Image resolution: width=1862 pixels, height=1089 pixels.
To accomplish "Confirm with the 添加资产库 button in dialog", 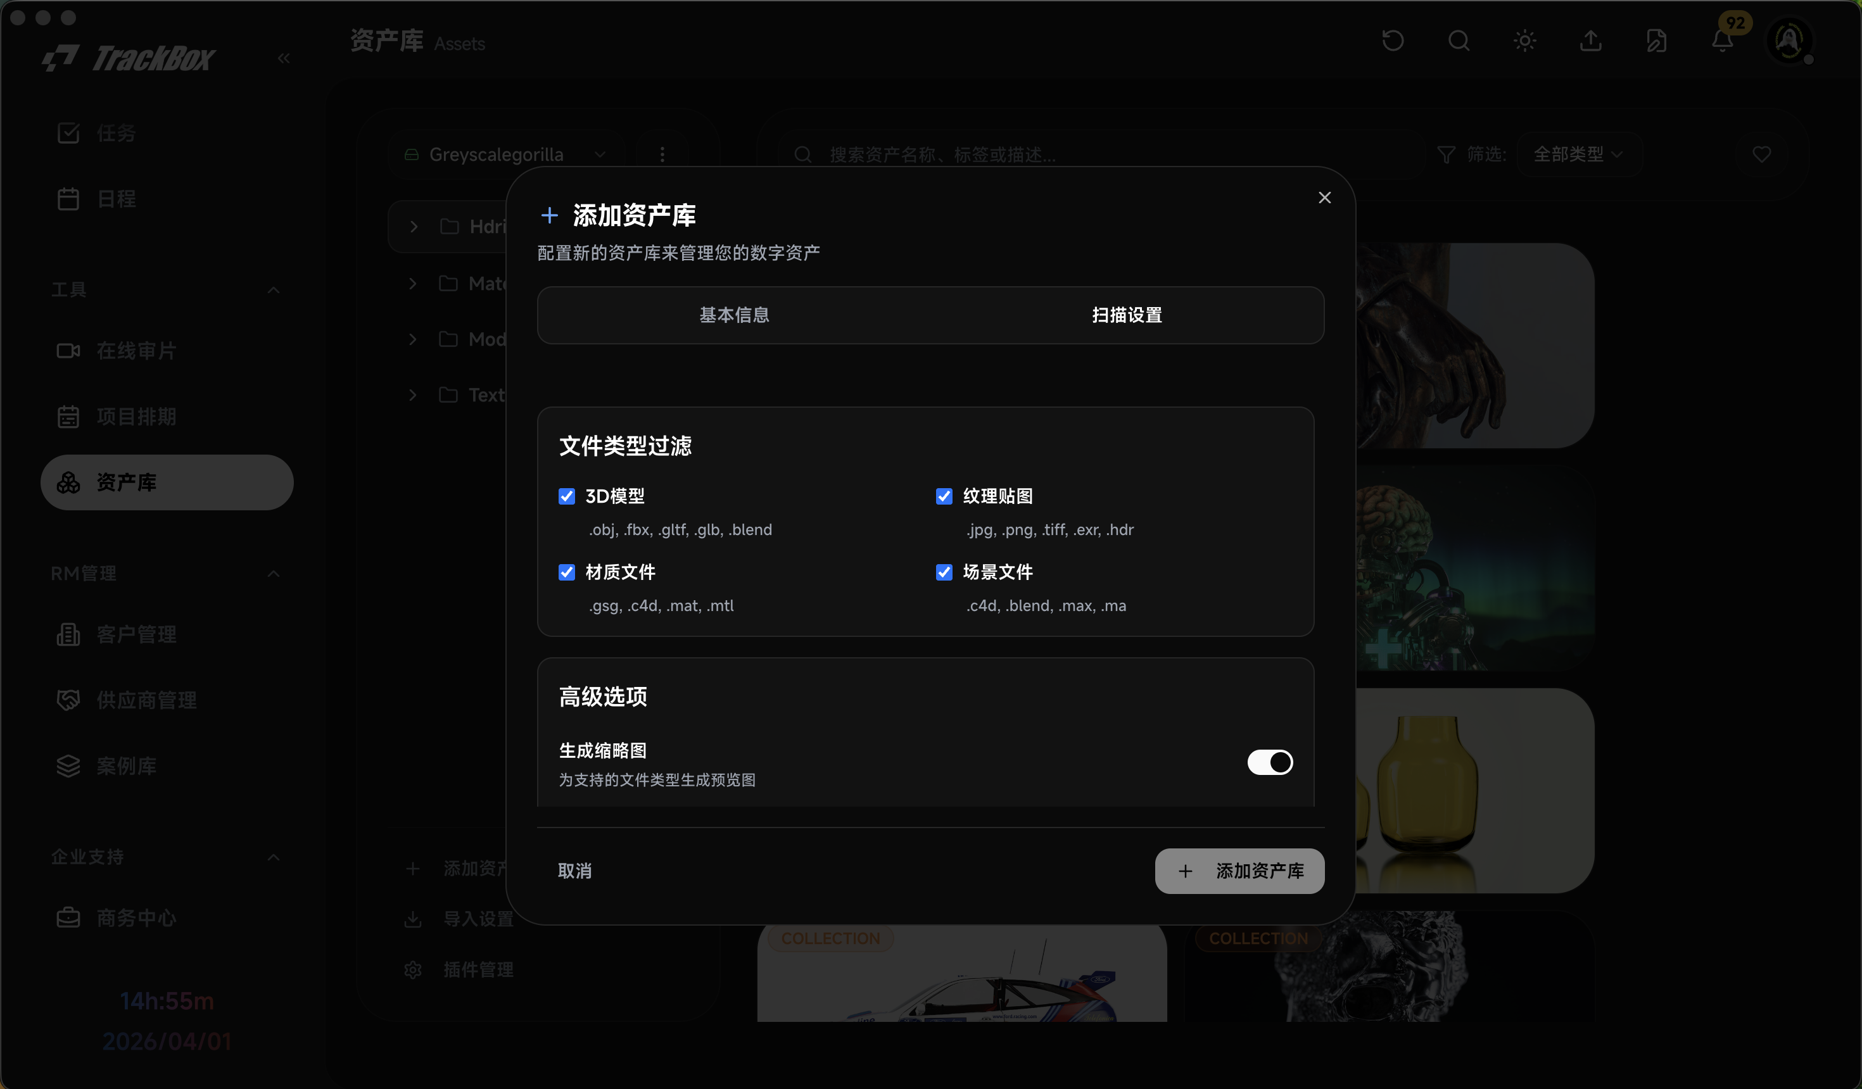I will tap(1239, 871).
